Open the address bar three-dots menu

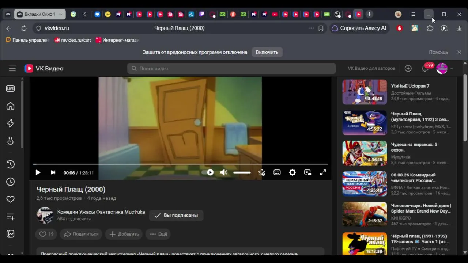point(311,28)
